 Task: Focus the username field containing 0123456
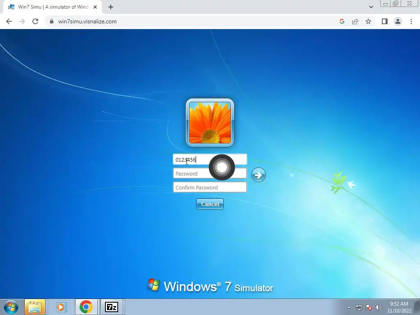210,160
